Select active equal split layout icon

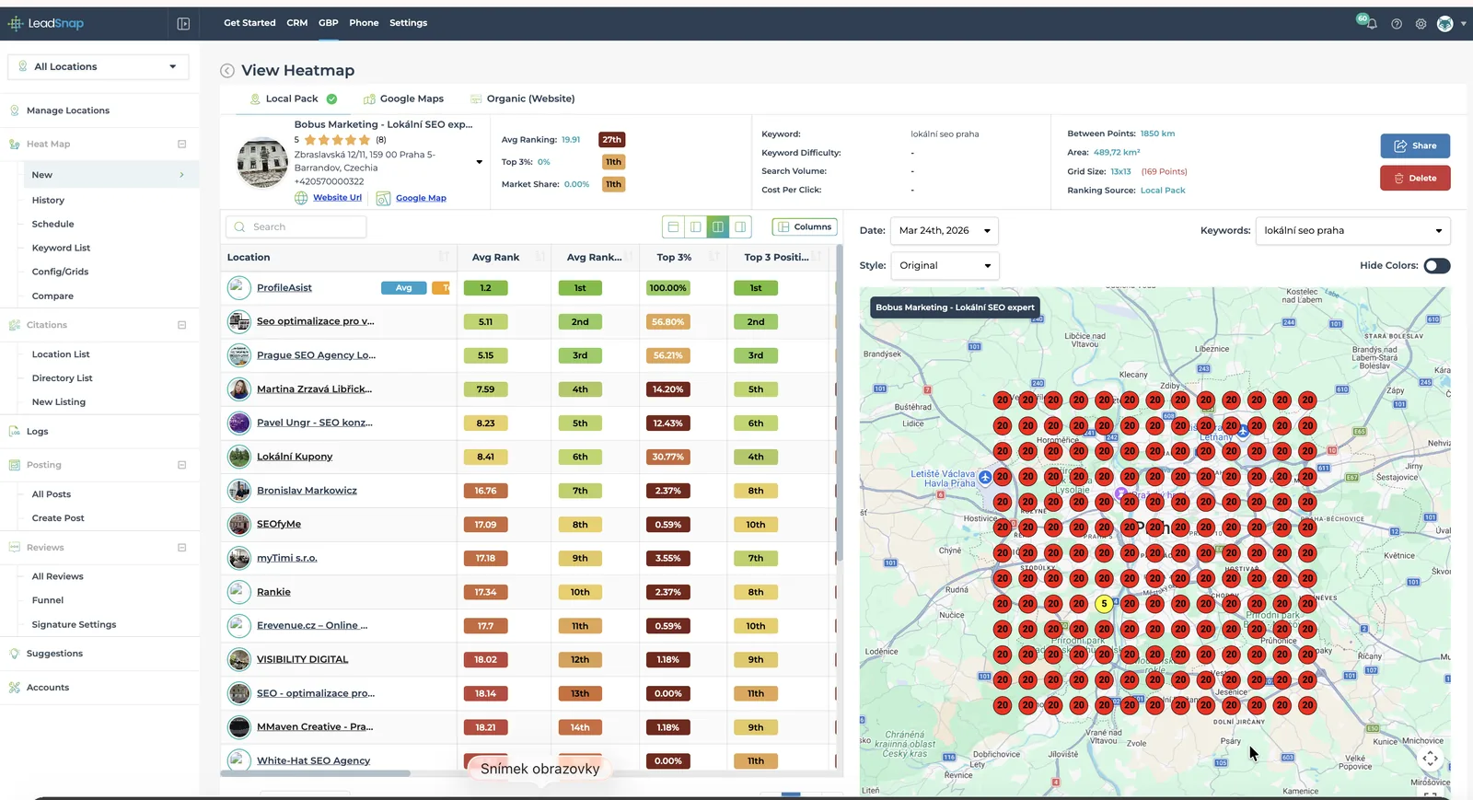point(718,226)
